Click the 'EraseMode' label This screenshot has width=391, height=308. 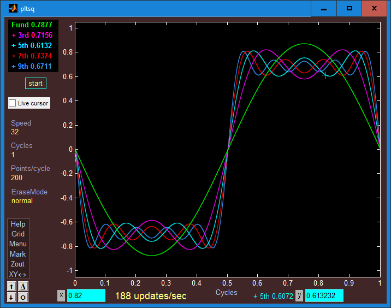pyautogui.click(x=29, y=192)
